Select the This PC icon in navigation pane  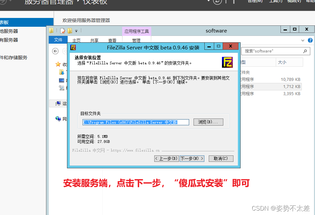pos(58,103)
